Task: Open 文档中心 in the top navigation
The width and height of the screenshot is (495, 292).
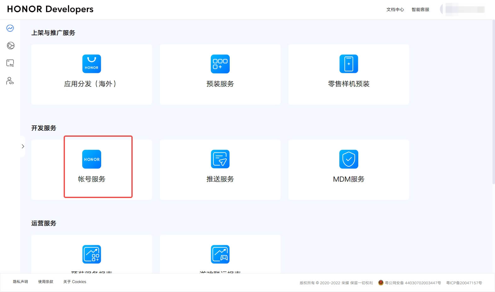Action: coord(395,10)
